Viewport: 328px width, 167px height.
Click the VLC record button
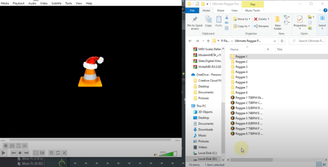click(x=6, y=146)
